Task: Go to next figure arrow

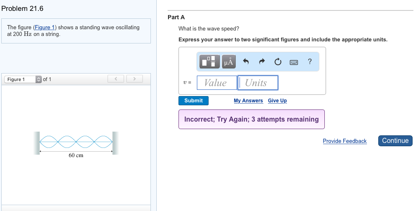Action: 134,79
